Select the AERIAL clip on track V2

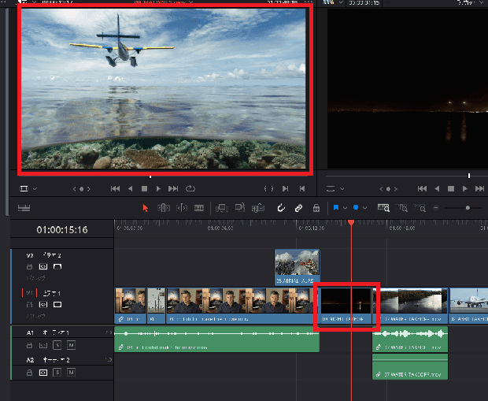point(298,267)
